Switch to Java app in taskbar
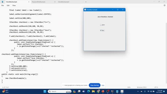The width and height of the screenshot is (167, 94). [122, 91]
